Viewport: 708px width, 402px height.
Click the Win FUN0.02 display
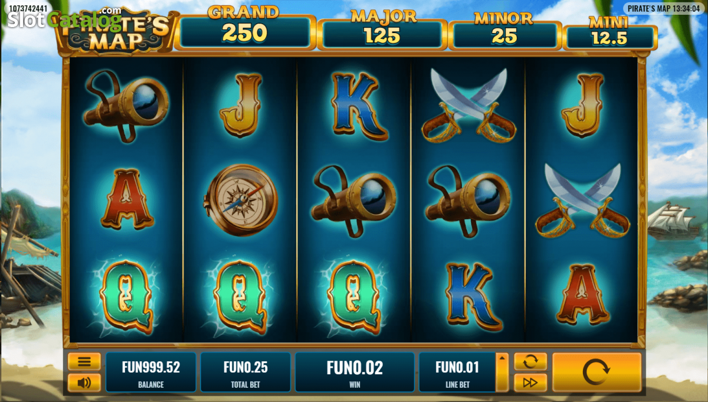coord(355,373)
